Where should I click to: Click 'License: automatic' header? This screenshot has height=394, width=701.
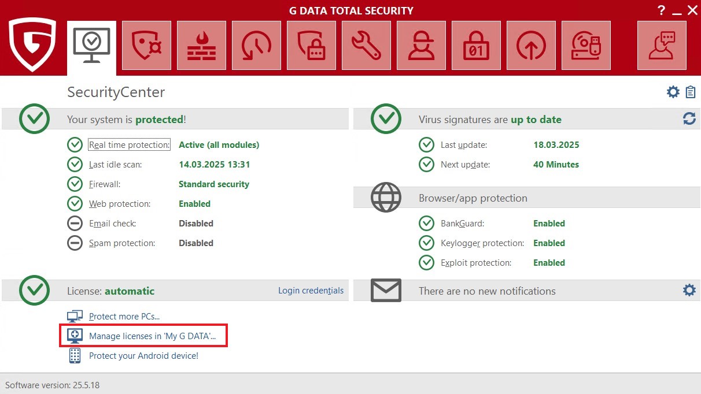click(x=110, y=291)
